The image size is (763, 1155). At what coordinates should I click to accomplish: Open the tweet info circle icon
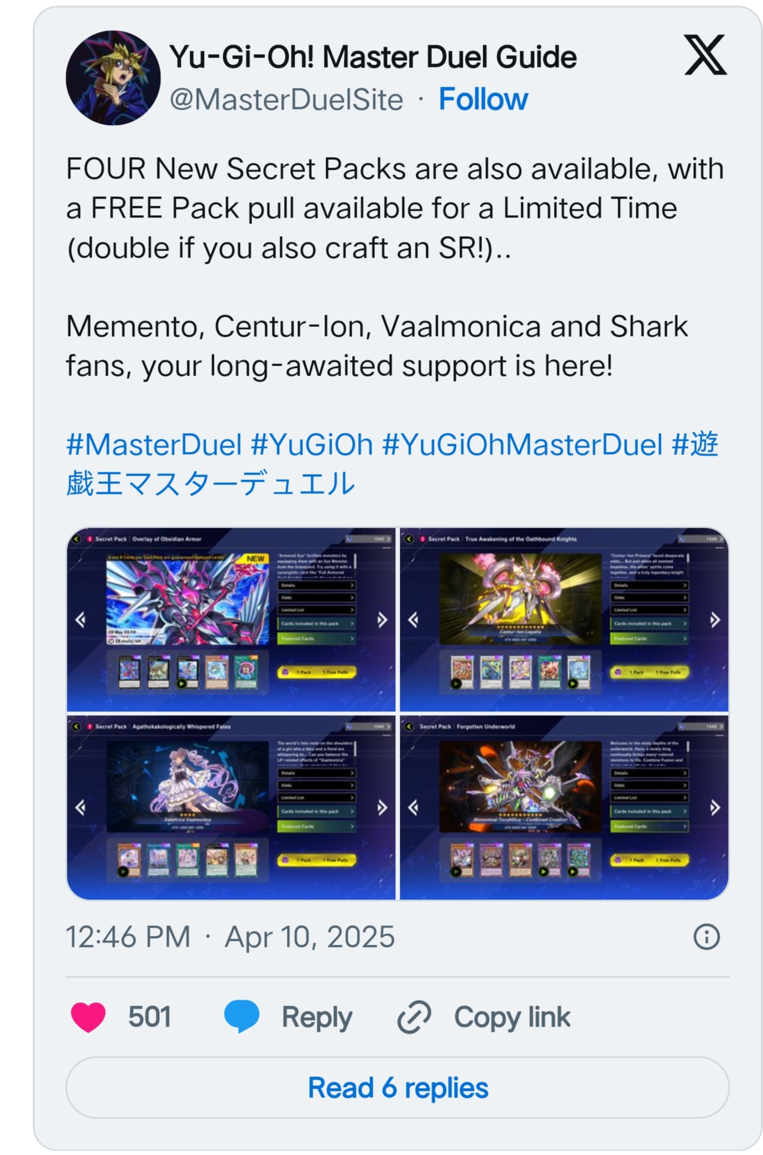[707, 937]
